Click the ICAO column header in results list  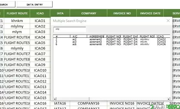[x=162, y=36]
